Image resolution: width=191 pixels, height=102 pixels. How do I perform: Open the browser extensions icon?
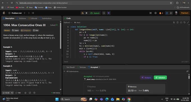[x=177, y=3]
